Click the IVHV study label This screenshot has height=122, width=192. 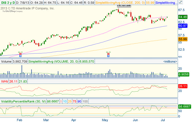tap(5, 81)
